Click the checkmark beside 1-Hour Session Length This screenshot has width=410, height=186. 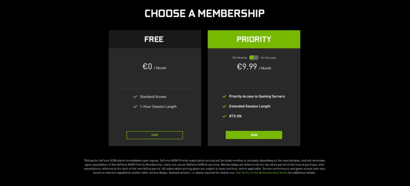tap(135, 106)
